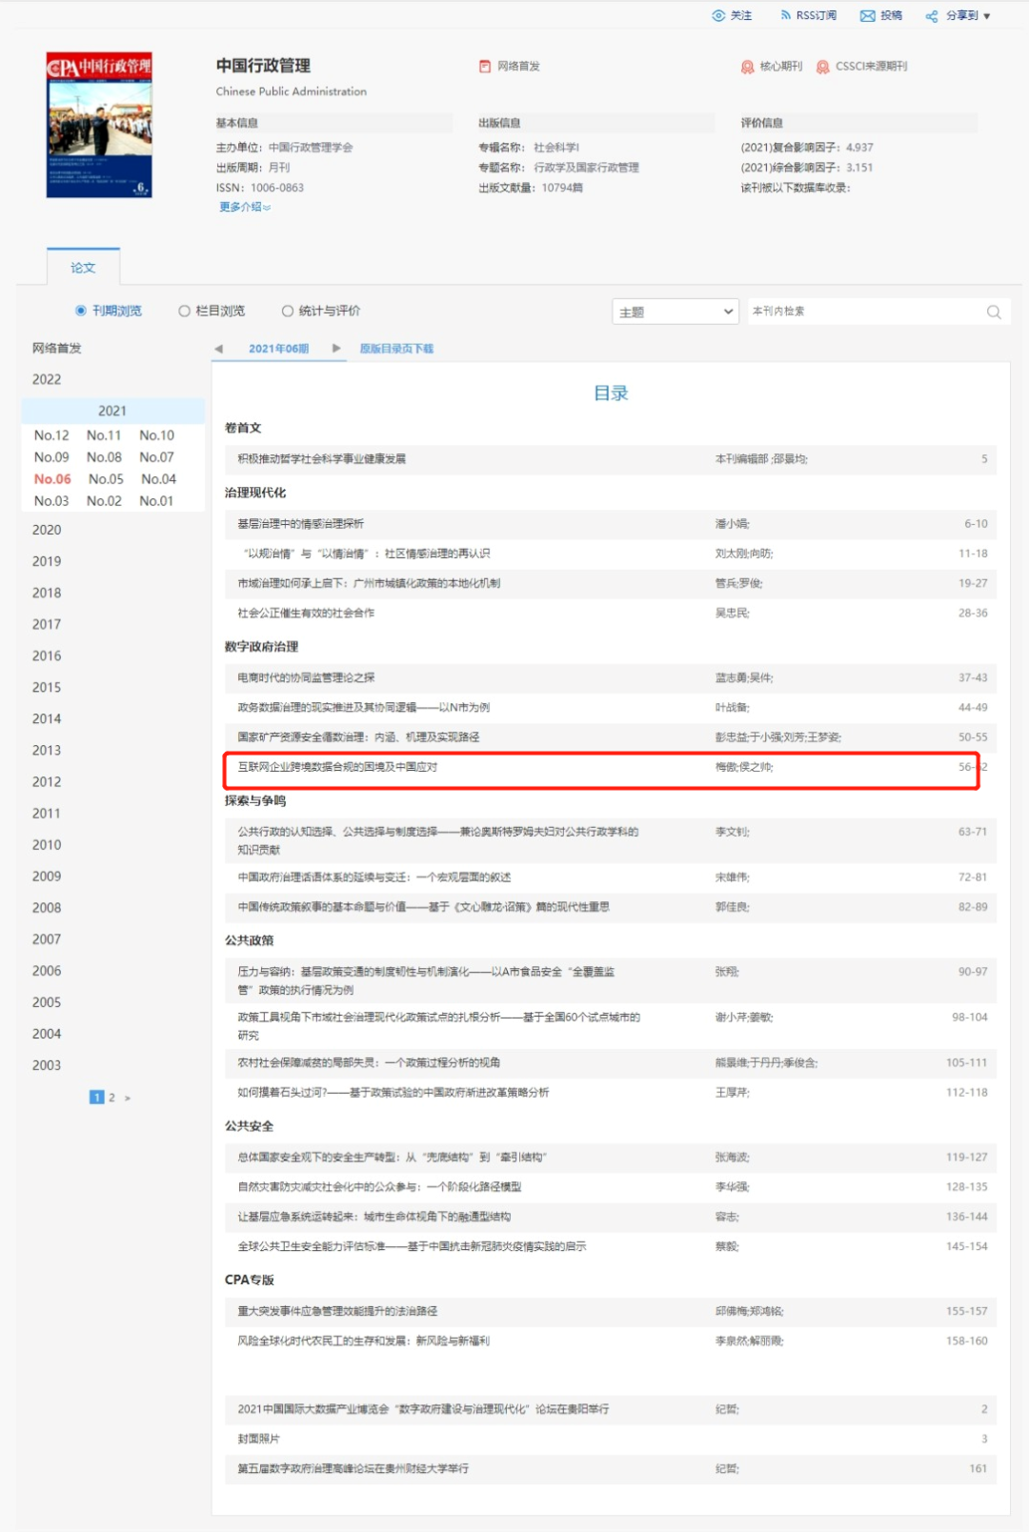
Task: Select the 栏目浏览 radio button
Action: coord(185,311)
